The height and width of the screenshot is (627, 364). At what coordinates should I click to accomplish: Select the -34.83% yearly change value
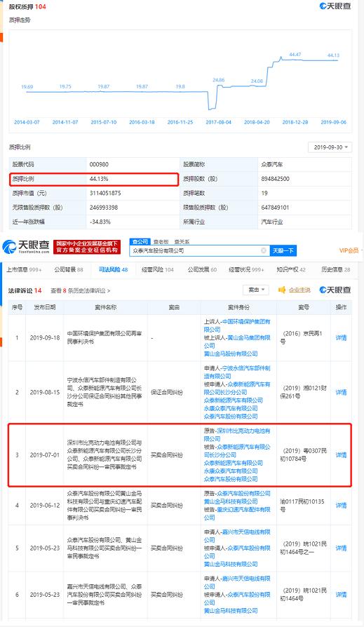click(100, 222)
